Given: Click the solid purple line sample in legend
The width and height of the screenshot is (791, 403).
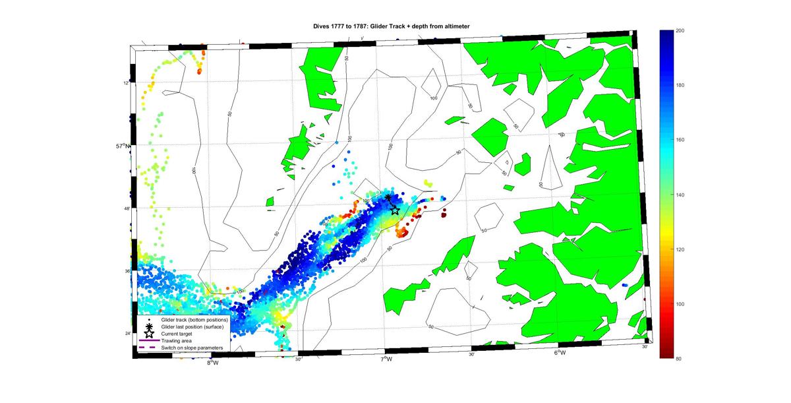Looking at the screenshot, I should (x=149, y=341).
